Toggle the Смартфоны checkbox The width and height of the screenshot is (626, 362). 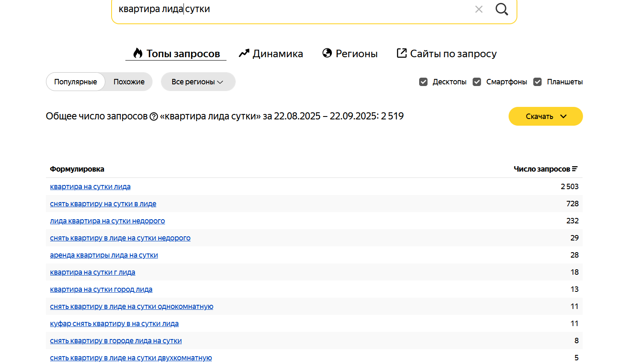(477, 82)
